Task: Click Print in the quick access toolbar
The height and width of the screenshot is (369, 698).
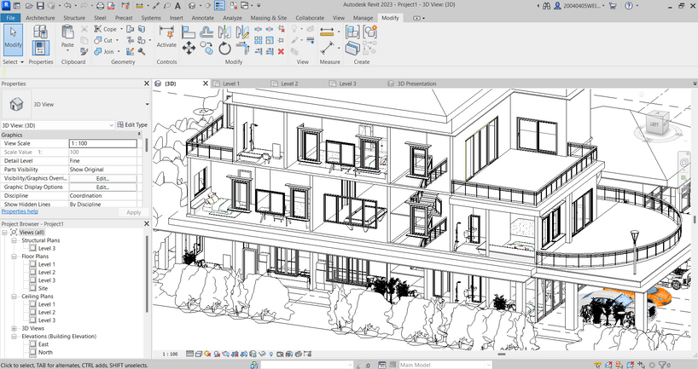Action: pos(100,6)
